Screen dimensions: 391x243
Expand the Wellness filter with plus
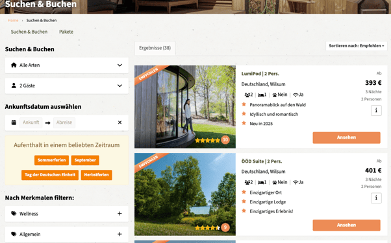point(120,214)
